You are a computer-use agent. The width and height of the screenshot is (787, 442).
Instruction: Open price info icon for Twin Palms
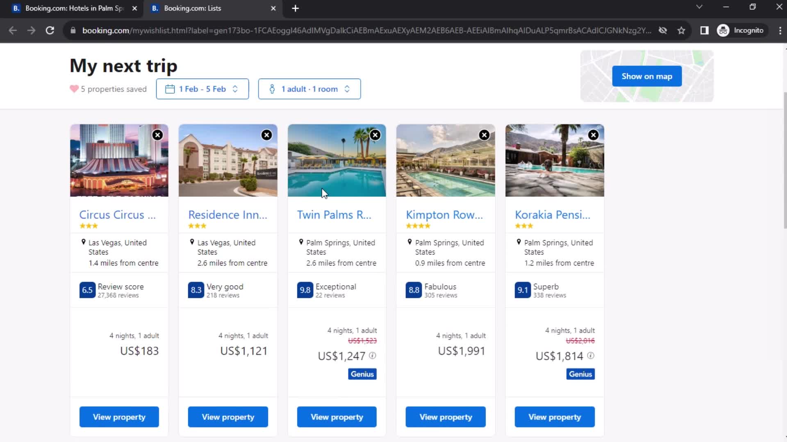372,355
